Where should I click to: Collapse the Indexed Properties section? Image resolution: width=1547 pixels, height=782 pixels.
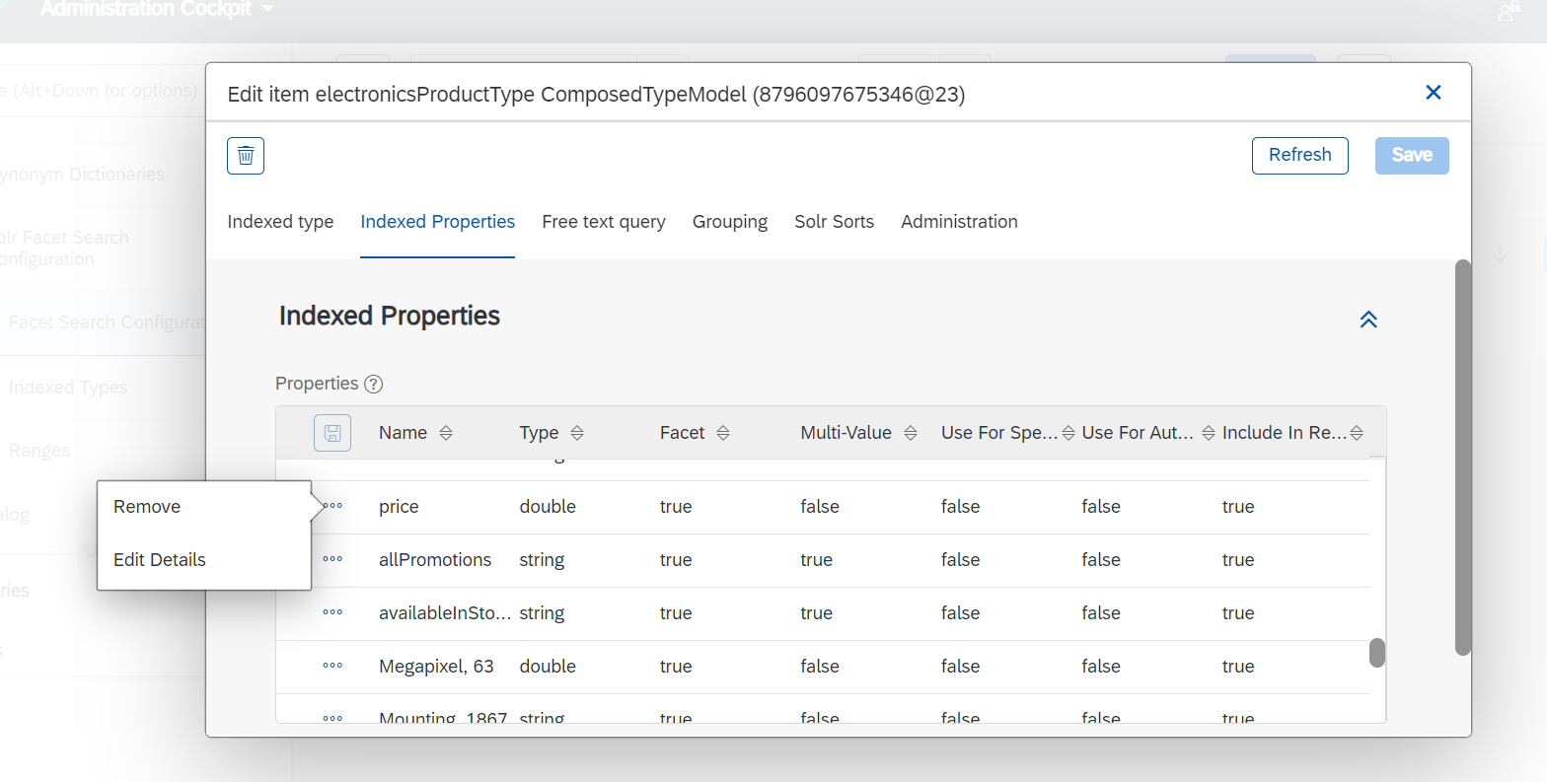point(1368,320)
